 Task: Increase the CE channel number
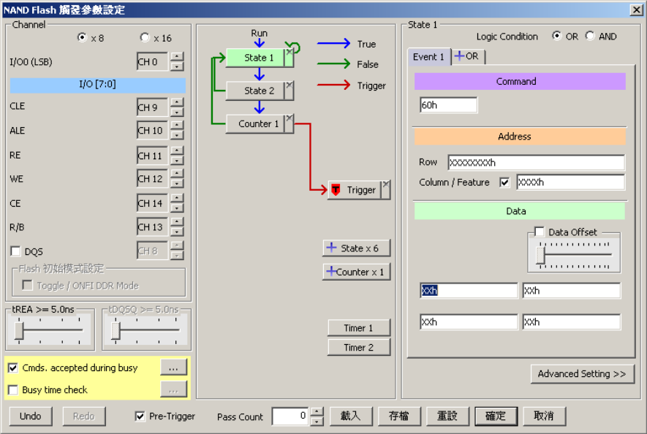point(177,199)
